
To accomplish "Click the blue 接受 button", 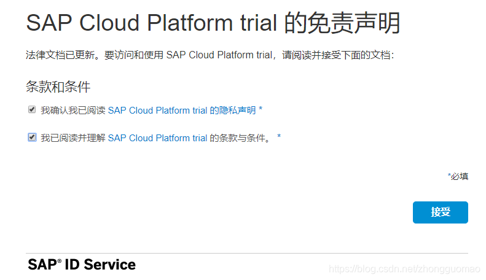I will coord(440,212).
